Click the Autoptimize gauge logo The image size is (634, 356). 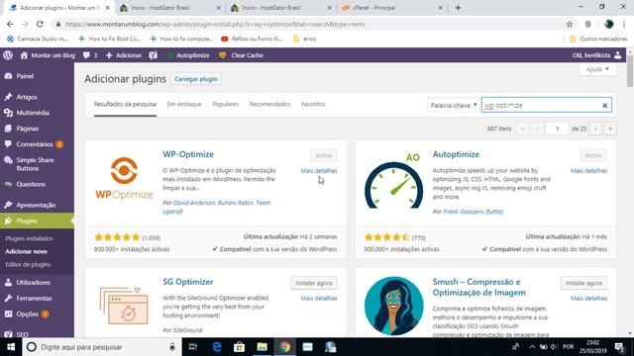pos(393,180)
